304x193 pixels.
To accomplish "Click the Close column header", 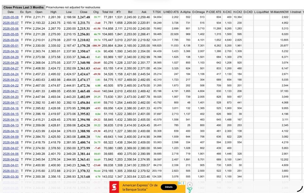I will click(84, 12).
